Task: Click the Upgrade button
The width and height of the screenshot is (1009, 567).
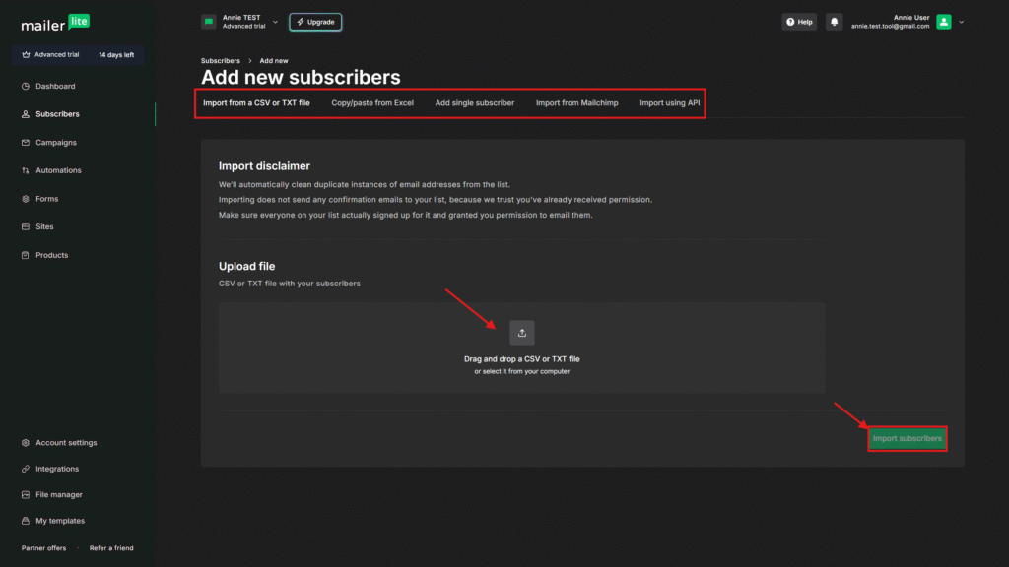Action: tap(315, 22)
